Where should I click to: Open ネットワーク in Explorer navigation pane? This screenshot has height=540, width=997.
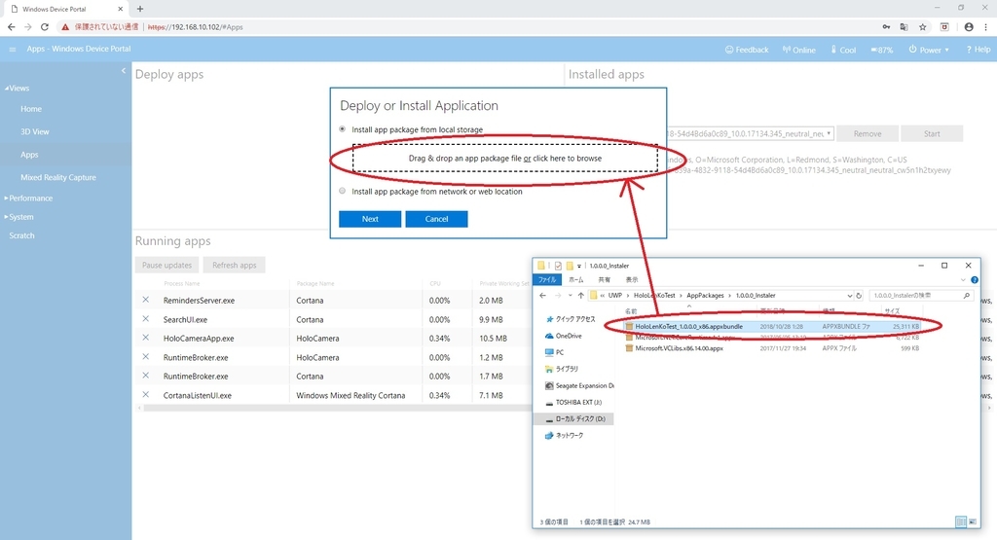[564, 435]
